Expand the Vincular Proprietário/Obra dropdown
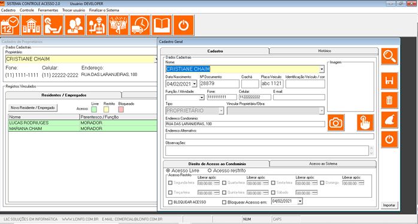Image resolution: width=418 pixels, height=224 pixels. [322, 111]
